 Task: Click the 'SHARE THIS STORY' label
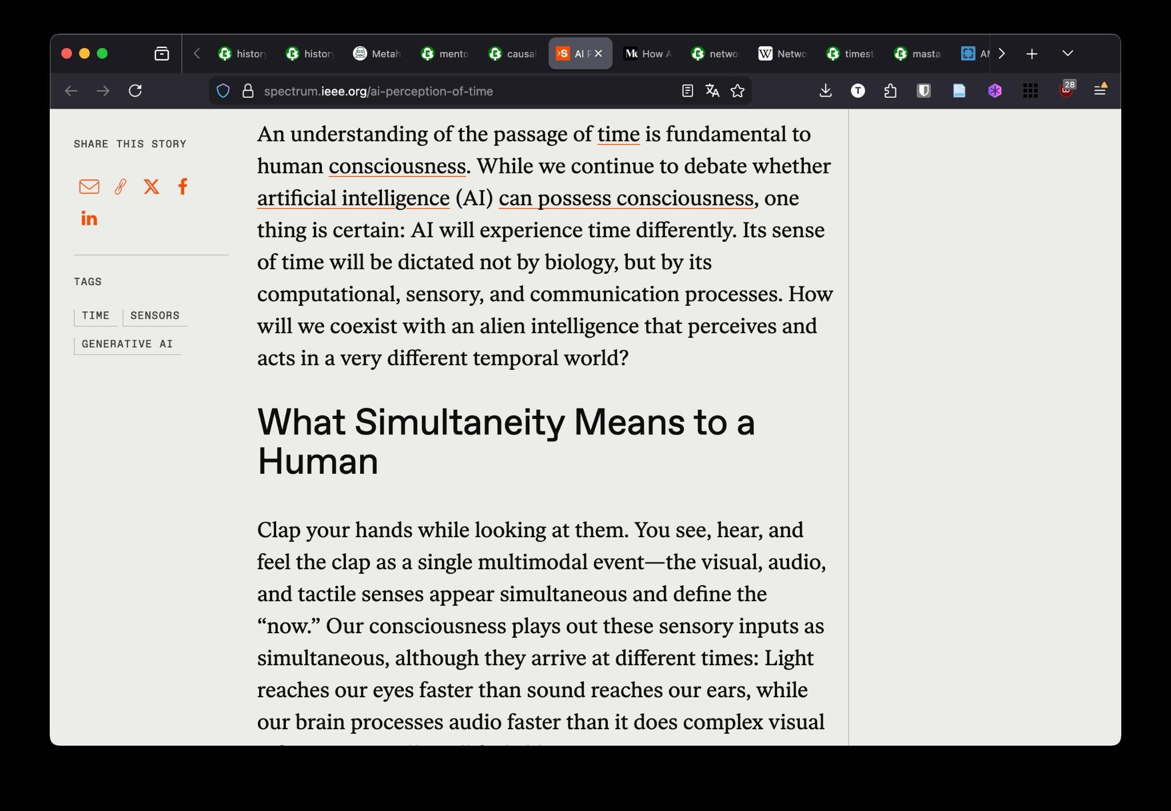[x=130, y=144]
